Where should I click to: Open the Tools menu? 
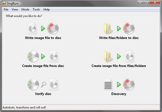pyautogui.click(x=36, y=9)
